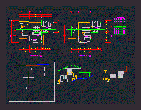
Task: Click the yellow staircase in section drawing
Action: [74, 77]
